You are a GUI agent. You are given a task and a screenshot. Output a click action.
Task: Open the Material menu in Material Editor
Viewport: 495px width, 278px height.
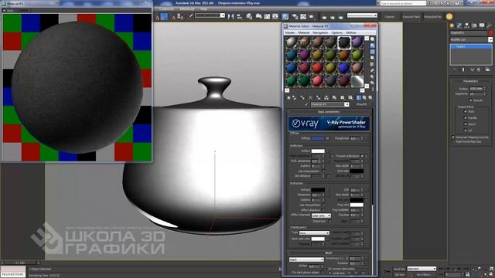[x=304, y=32]
